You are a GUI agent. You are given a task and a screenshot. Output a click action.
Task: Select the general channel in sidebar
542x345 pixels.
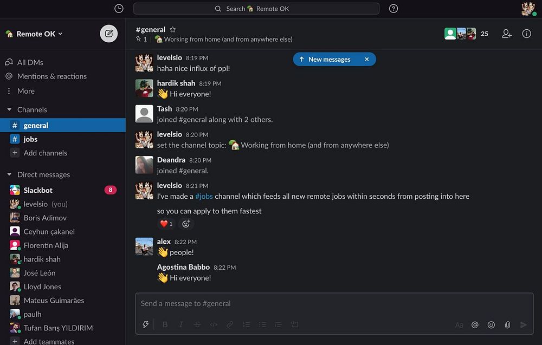[x=62, y=125]
